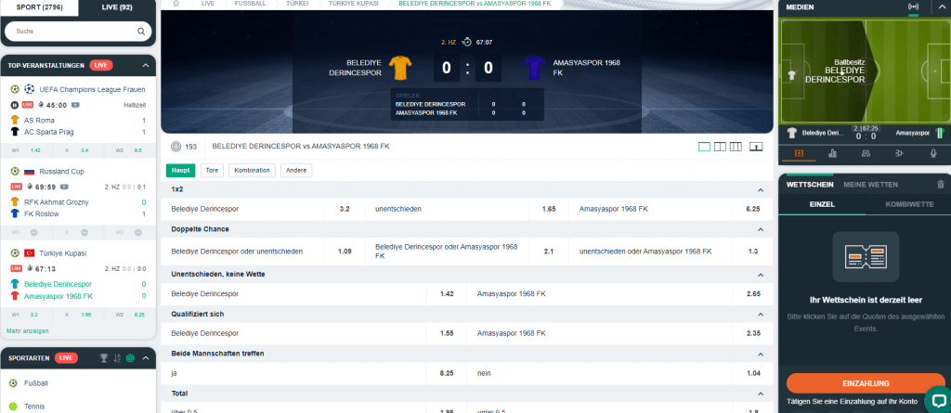Clear betslip with the trash icon
The image size is (951, 413).
(941, 185)
